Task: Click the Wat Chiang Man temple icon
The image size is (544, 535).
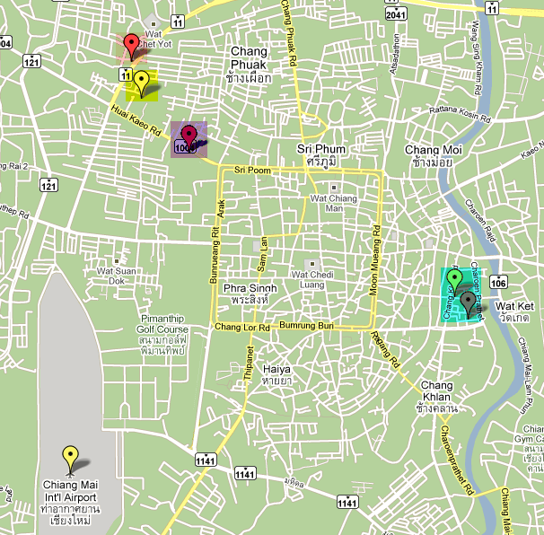Action: [x=334, y=188]
